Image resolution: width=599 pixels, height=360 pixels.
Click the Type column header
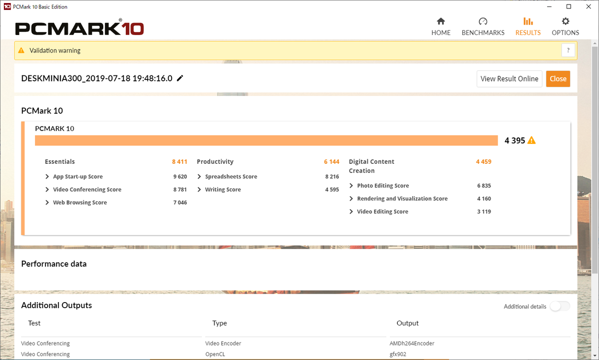[x=220, y=323]
